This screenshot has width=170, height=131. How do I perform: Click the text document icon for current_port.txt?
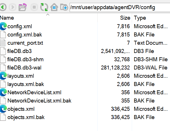click(x=3, y=43)
